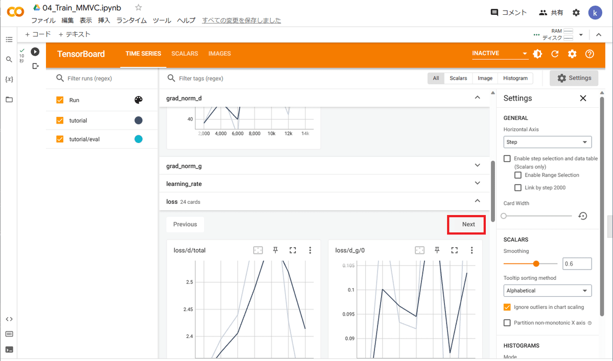This screenshot has width=613, height=361.
Task: Fit loss/d/total chart domain to data
Action: (x=258, y=250)
